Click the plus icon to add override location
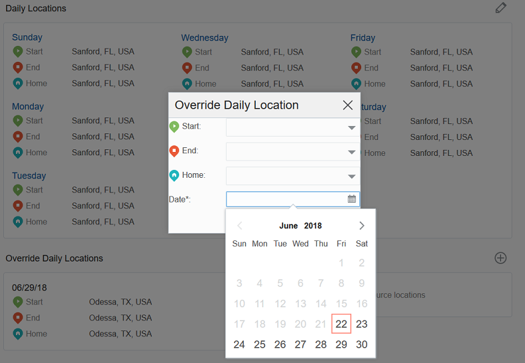This screenshot has height=363, width=525. pos(500,258)
